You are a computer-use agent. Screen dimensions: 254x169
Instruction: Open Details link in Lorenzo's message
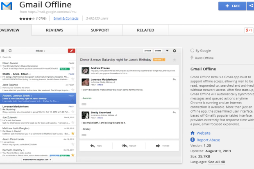coord(100,85)
